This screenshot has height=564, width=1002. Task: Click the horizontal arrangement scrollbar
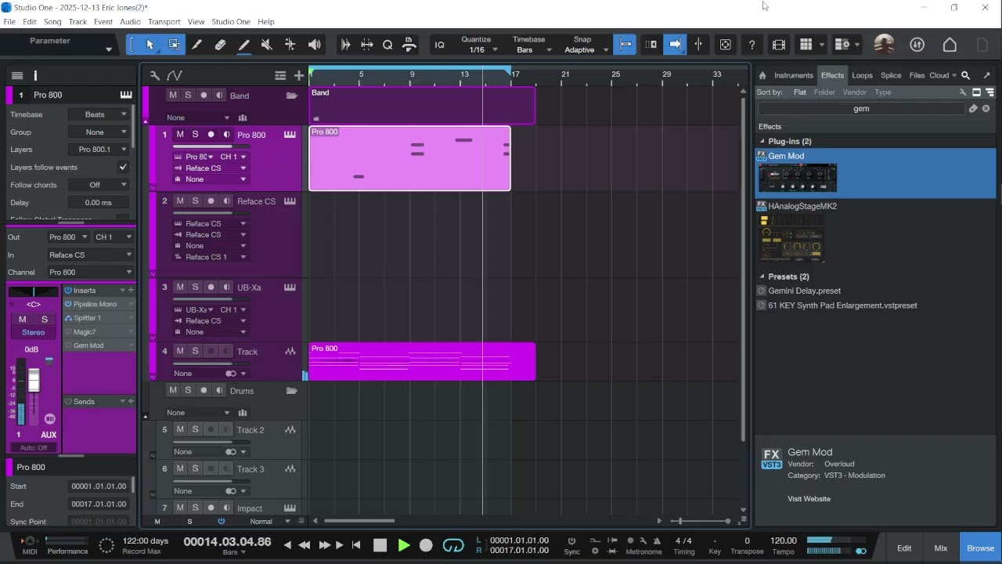click(x=359, y=521)
